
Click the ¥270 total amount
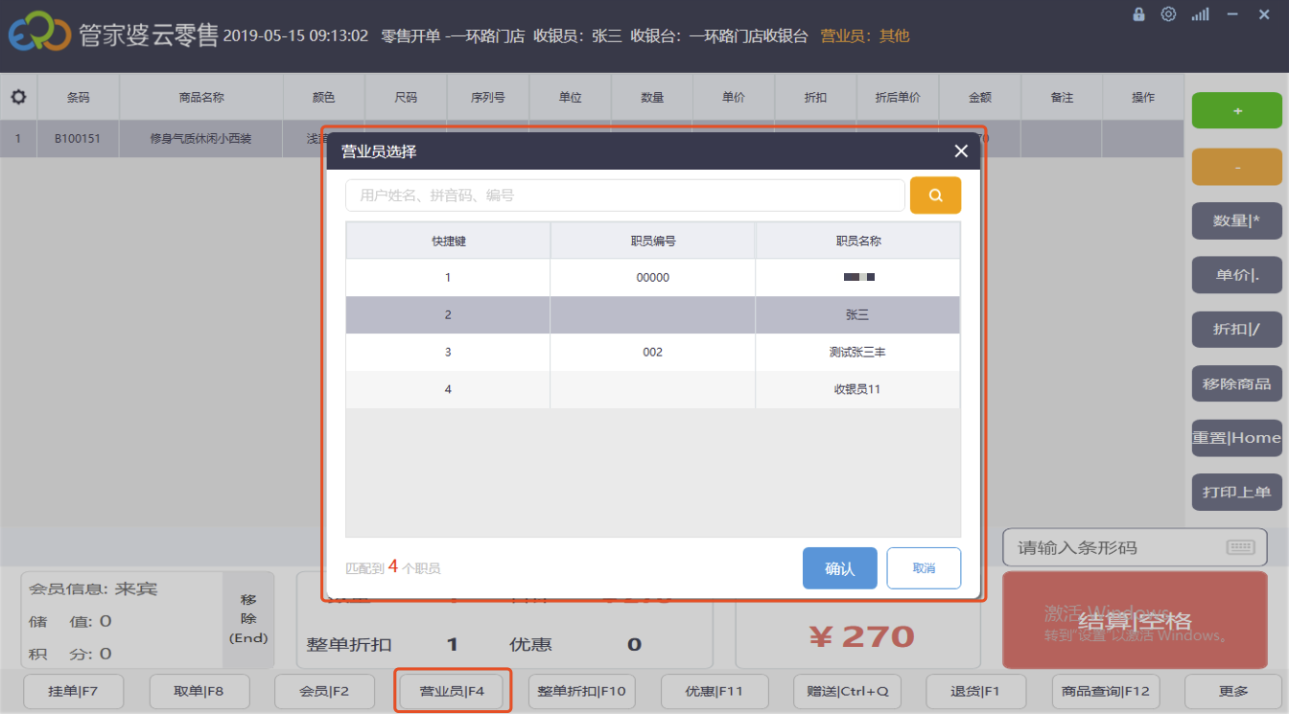coord(861,636)
